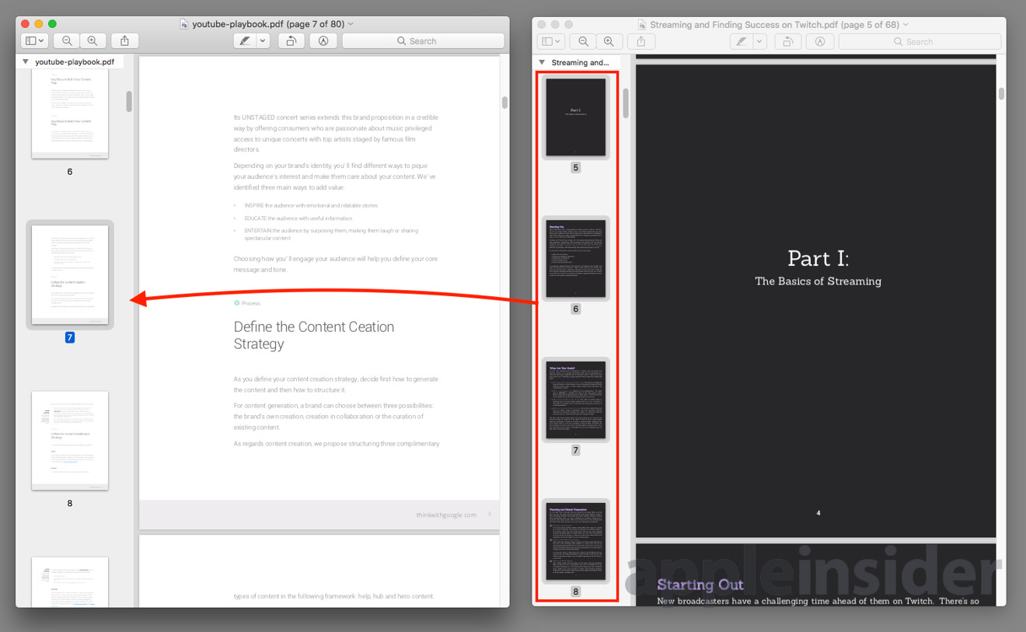Click inside the Twitch window Search field
This screenshot has height=632, width=1026.
[x=920, y=41]
